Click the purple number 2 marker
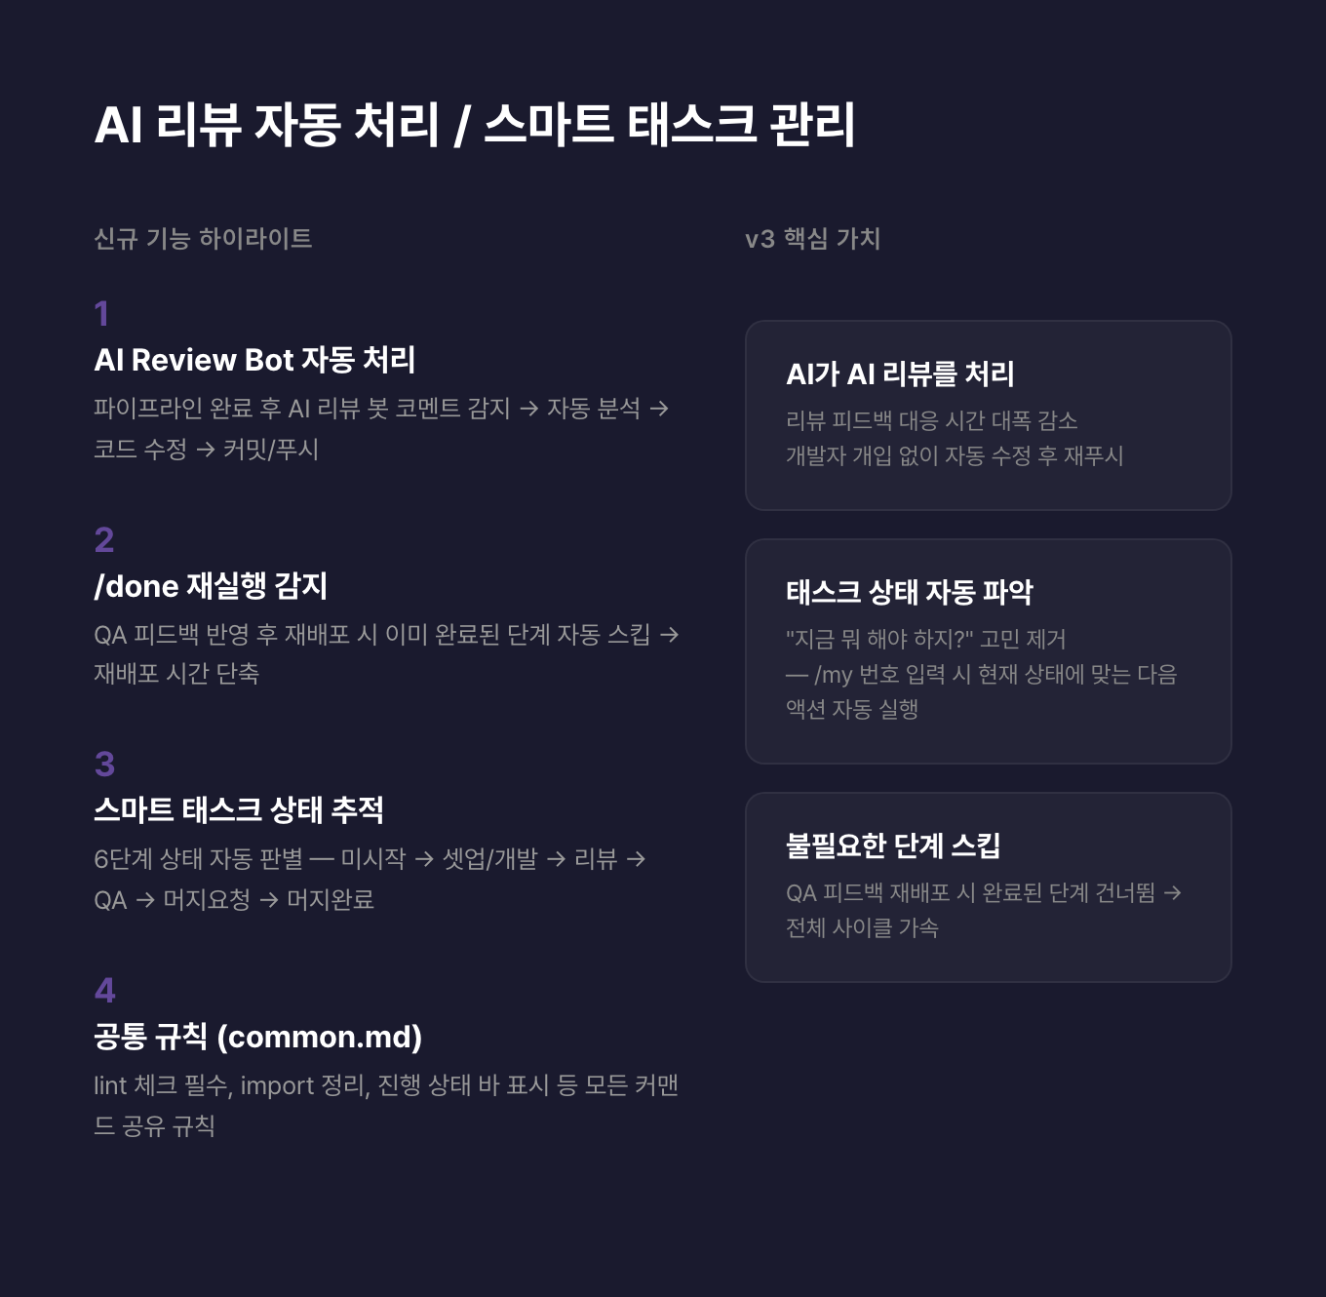1326x1297 pixels. coord(104,540)
